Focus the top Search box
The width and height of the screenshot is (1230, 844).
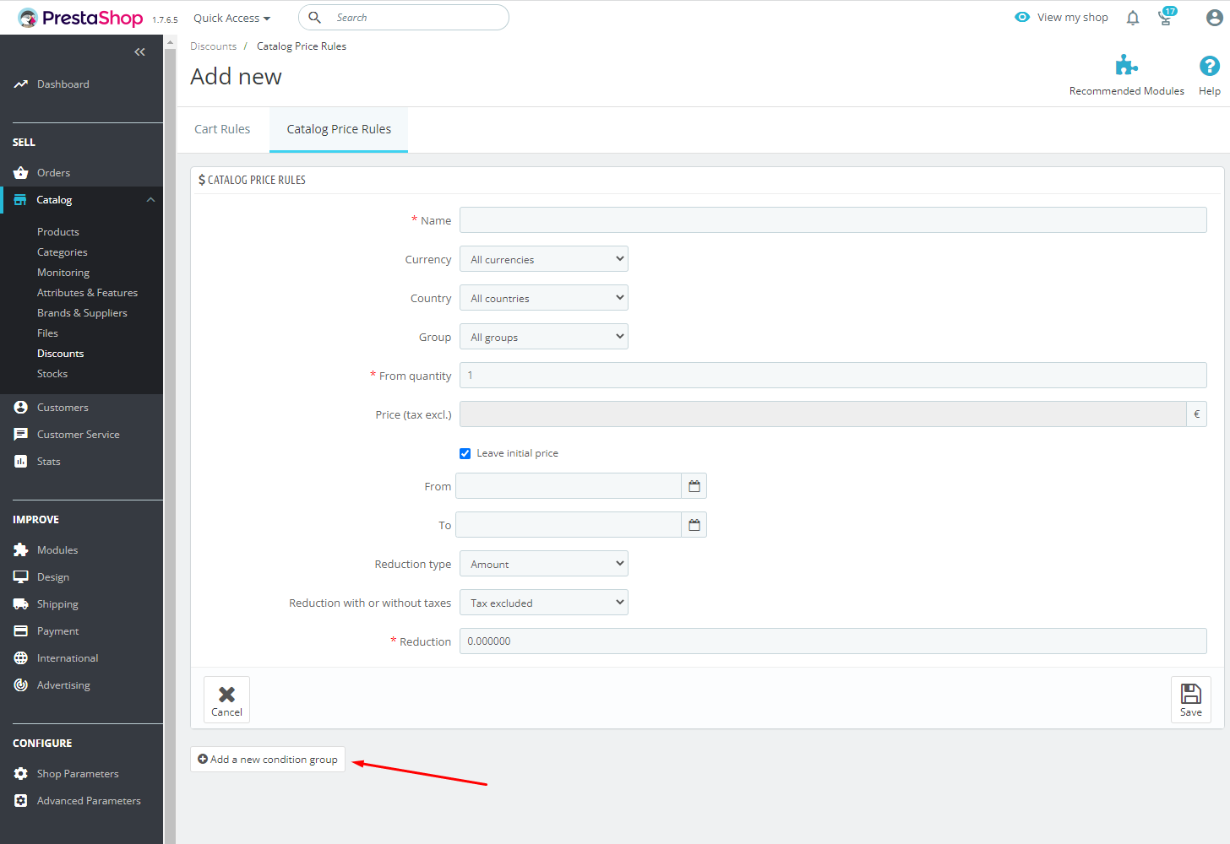(404, 18)
